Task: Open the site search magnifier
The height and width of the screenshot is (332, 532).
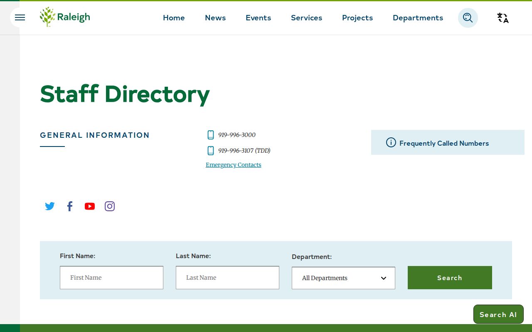Action: pos(468,18)
